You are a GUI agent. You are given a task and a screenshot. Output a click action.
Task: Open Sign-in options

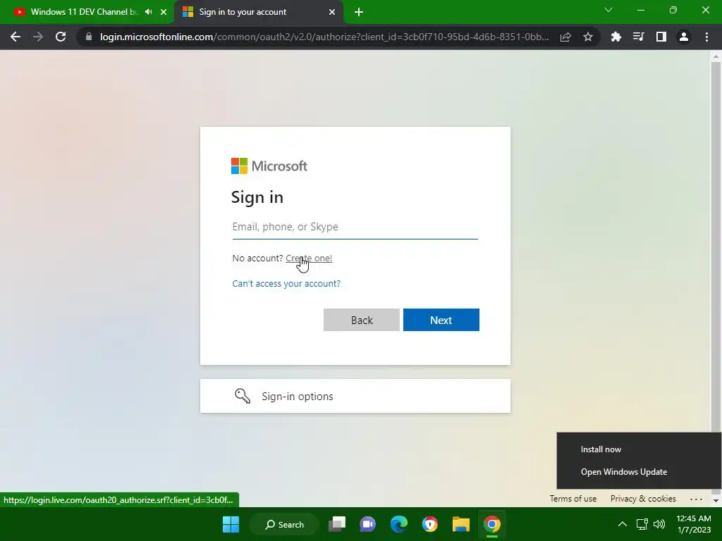pos(355,396)
